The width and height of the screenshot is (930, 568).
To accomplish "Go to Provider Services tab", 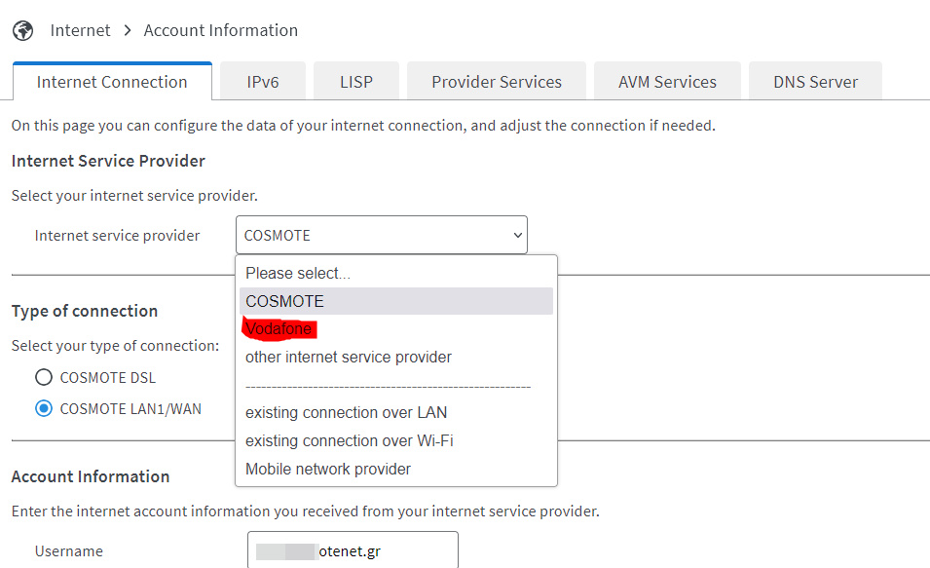I will (497, 82).
